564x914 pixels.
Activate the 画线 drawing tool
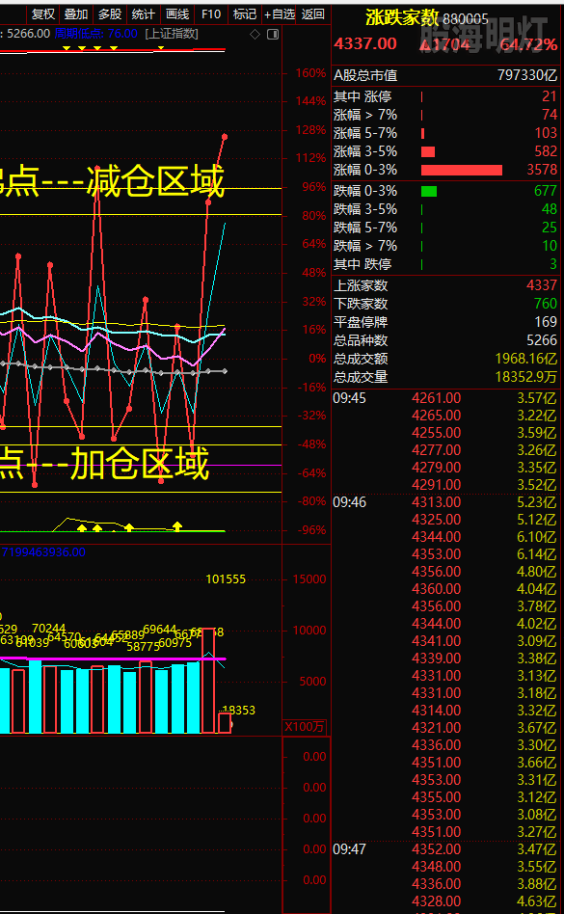[177, 14]
